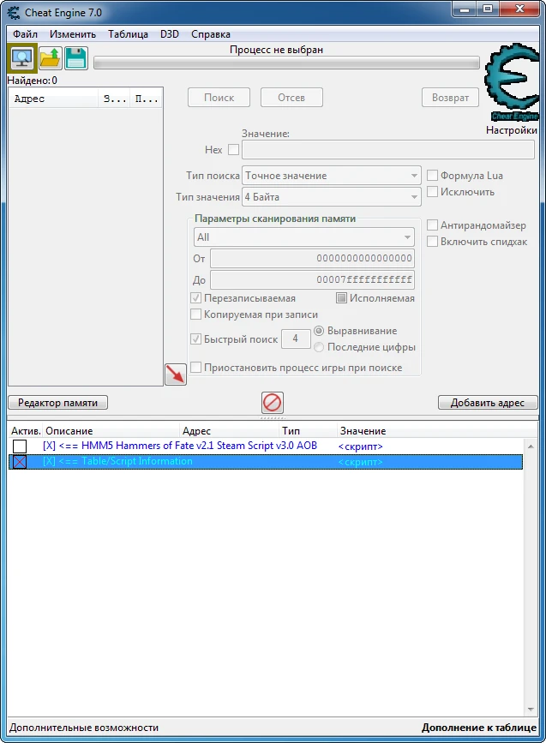Click the Значение input field
The image size is (546, 743).
tap(388, 150)
